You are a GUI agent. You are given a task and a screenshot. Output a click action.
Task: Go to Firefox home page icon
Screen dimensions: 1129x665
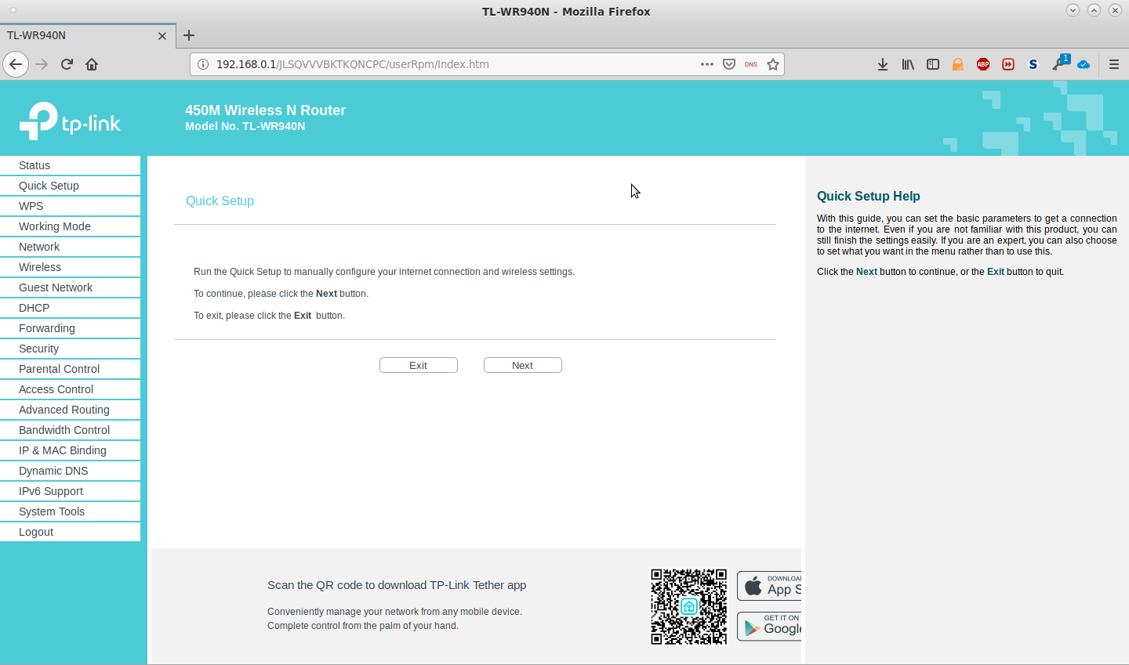[92, 64]
